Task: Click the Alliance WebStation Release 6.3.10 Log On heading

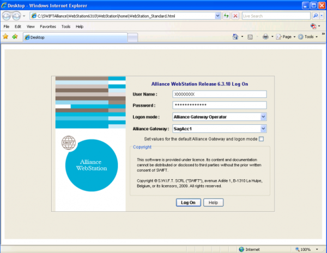Action: [x=199, y=84]
